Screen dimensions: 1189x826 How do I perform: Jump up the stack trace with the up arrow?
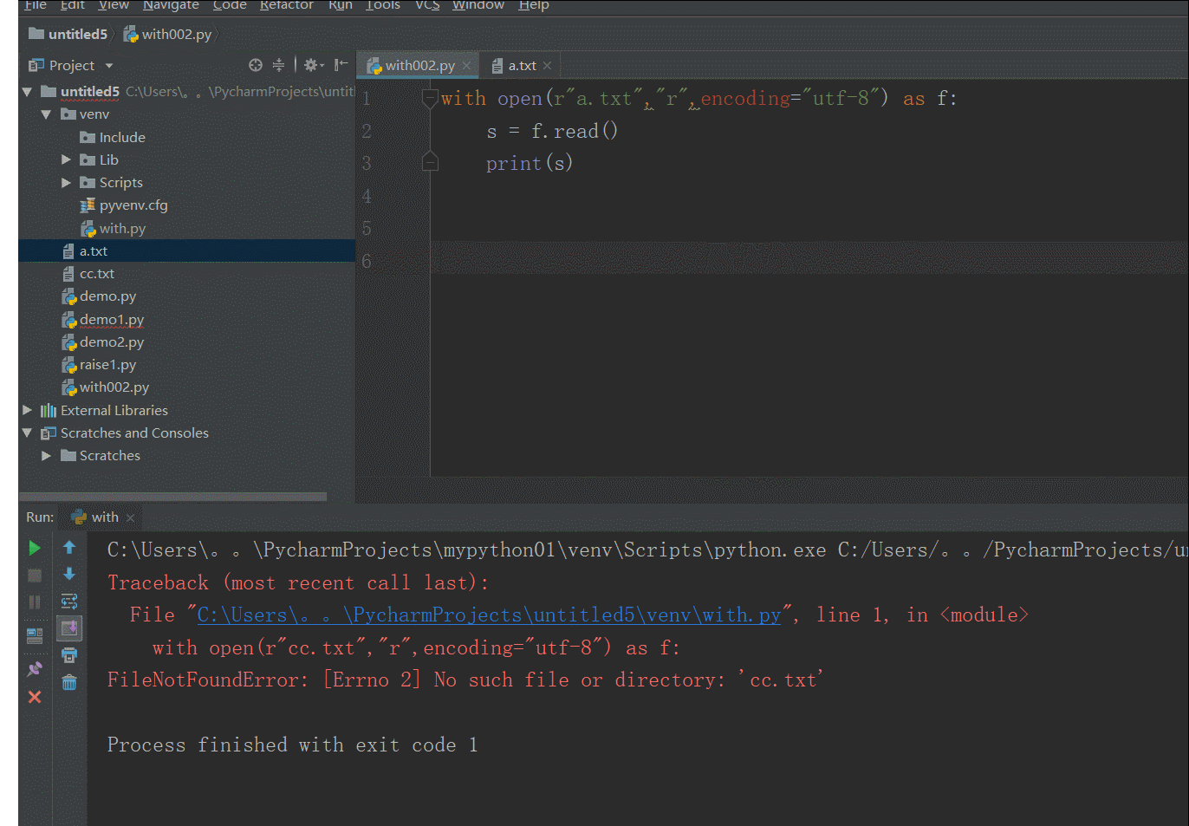[x=69, y=547]
